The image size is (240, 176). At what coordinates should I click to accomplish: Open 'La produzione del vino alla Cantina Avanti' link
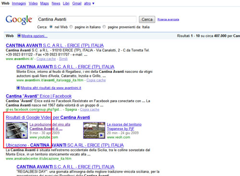coord(50,127)
